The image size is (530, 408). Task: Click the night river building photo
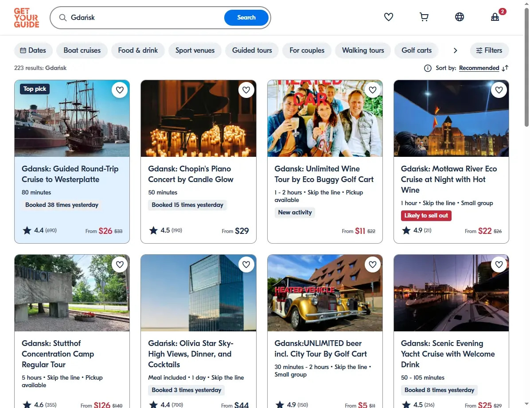click(451, 118)
